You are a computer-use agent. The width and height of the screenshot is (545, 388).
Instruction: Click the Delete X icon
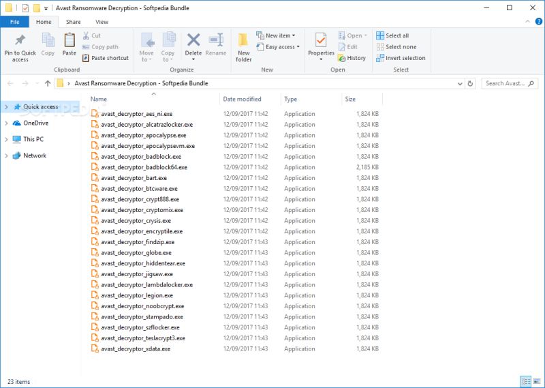[x=193, y=40]
